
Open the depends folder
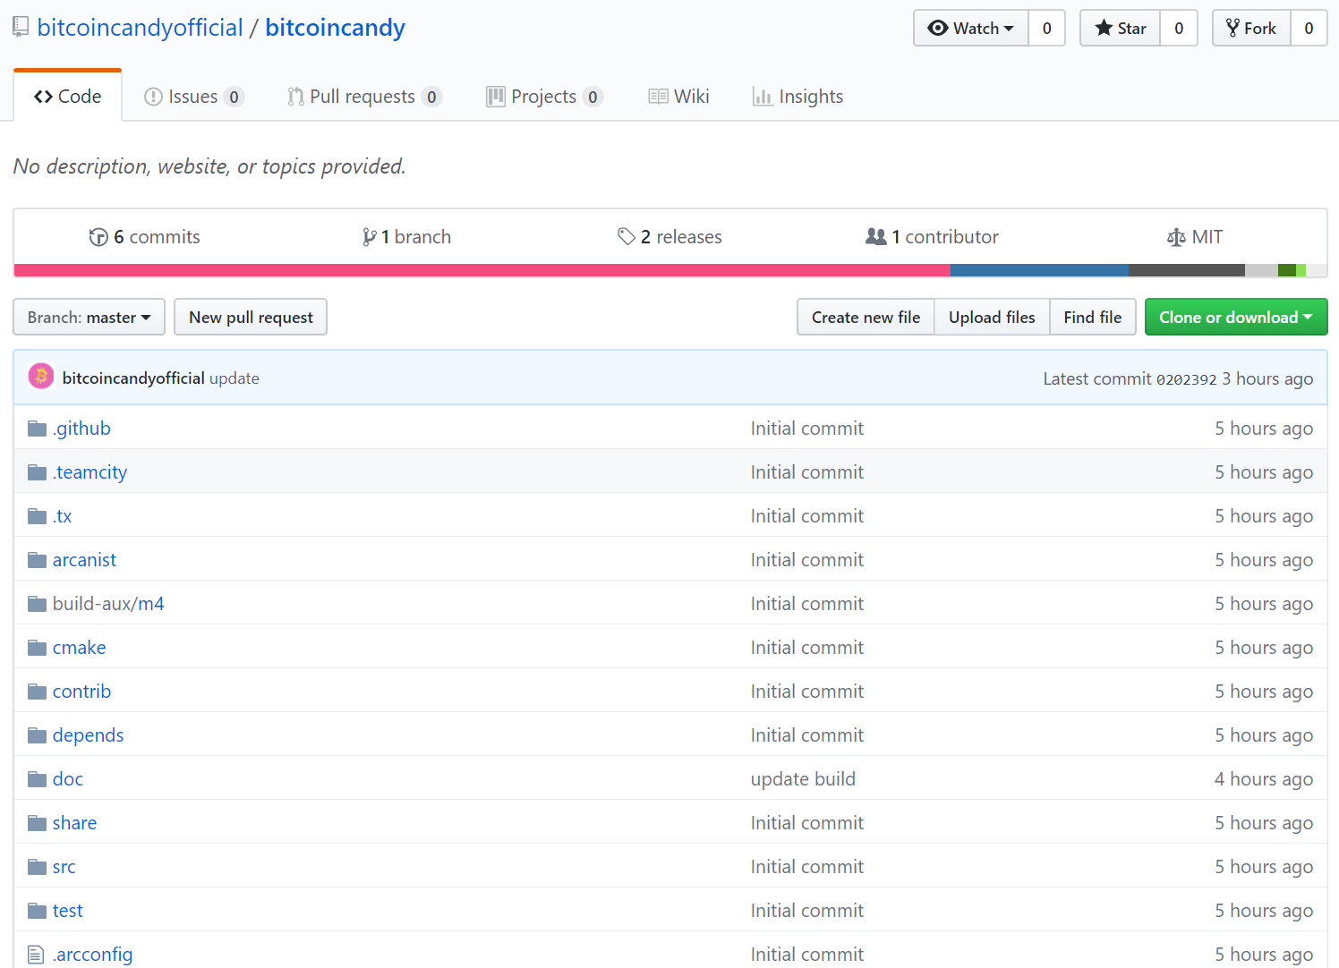point(88,735)
